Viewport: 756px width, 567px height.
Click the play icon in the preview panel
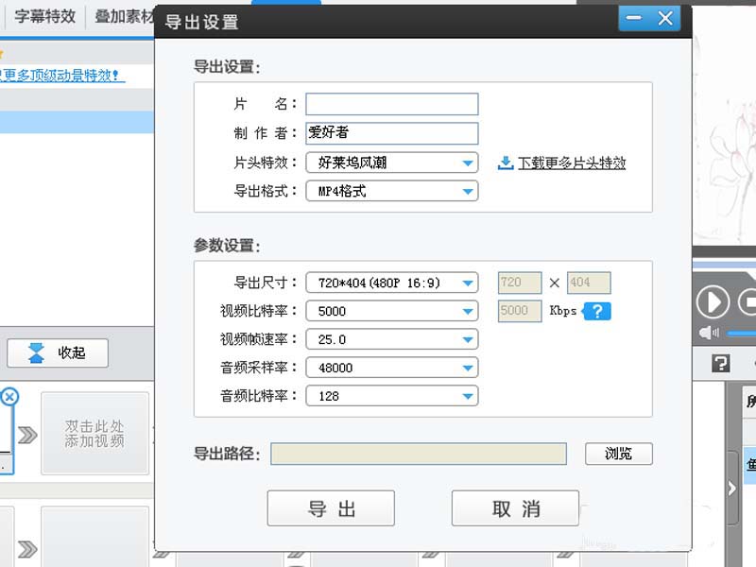tap(713, 302)
